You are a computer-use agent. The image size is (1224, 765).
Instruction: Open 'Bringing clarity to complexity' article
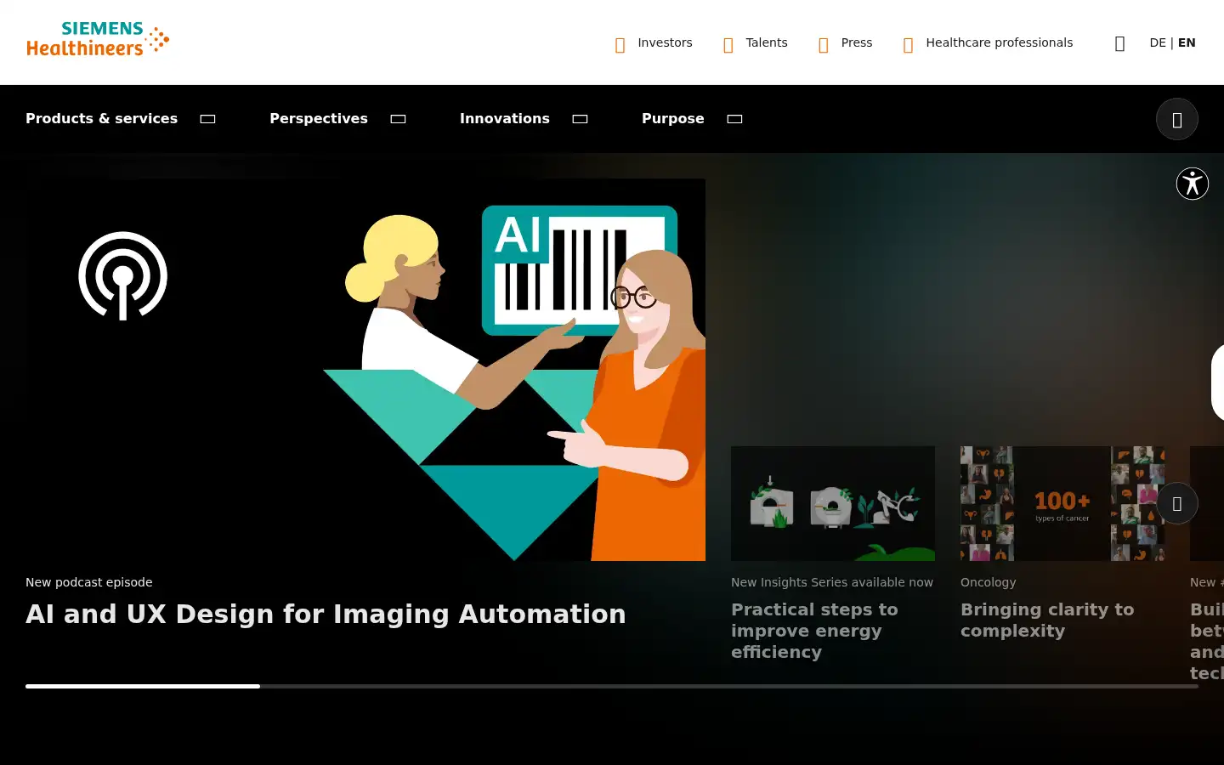[1047, 620]
